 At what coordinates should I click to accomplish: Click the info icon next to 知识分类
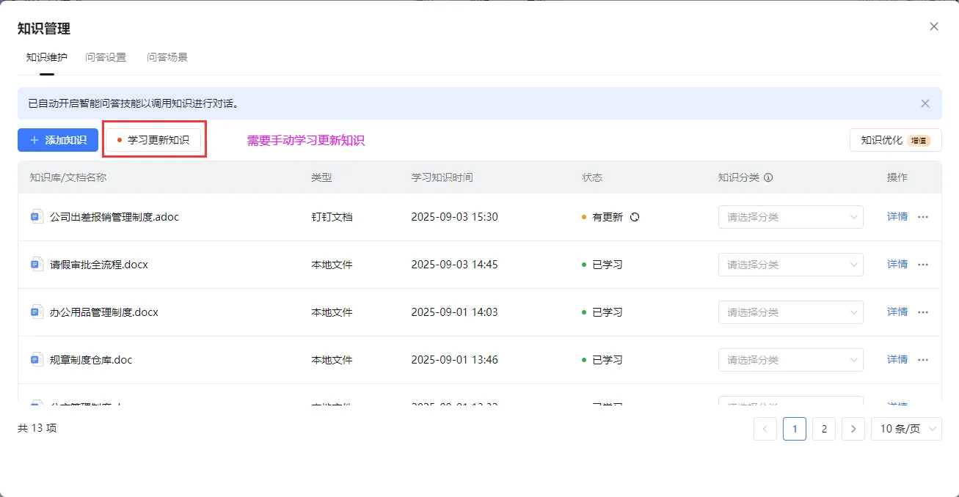click(x=768, y=177)
